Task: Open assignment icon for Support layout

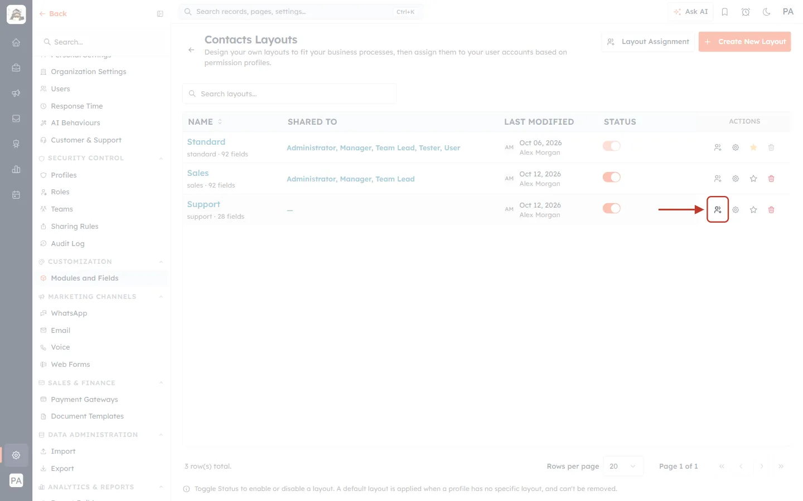Action: (718, 210)
